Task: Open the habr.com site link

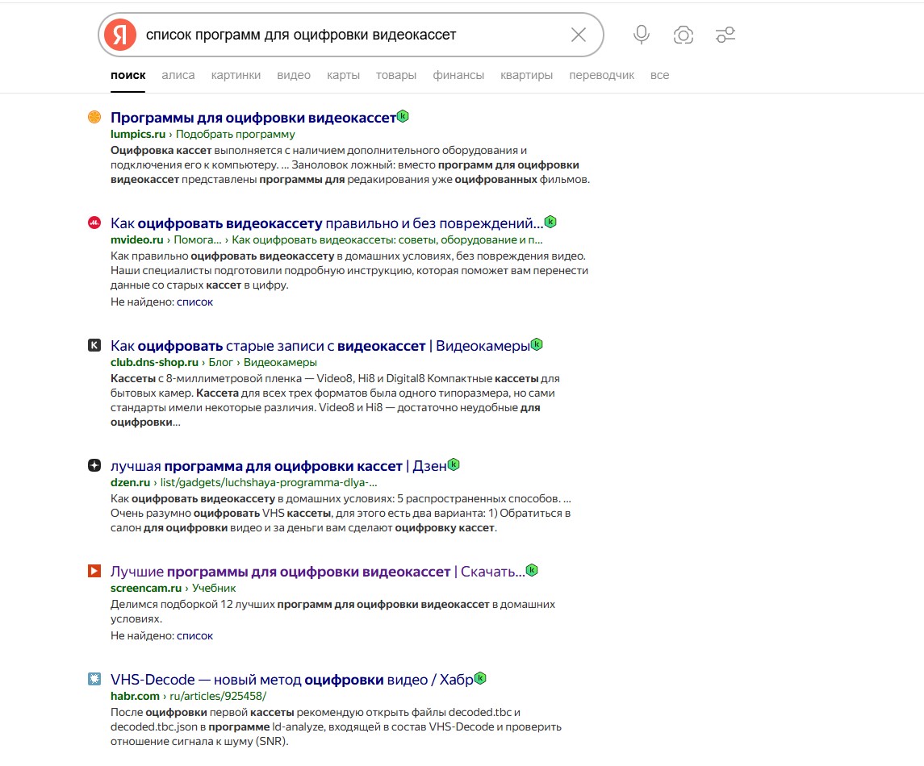Action: [135, 696]
